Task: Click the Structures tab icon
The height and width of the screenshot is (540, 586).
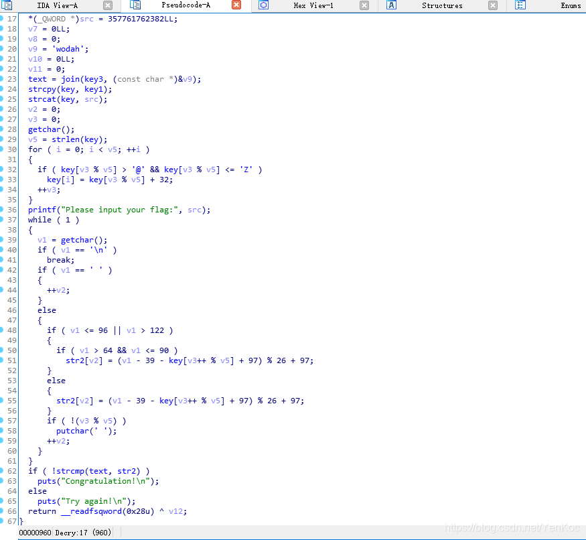Action: 391,5
